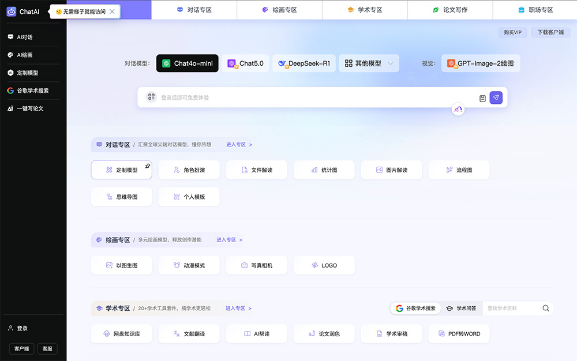
Task: Switch to the 绘画专区 top tab
Action: click(x=279, y=10)
